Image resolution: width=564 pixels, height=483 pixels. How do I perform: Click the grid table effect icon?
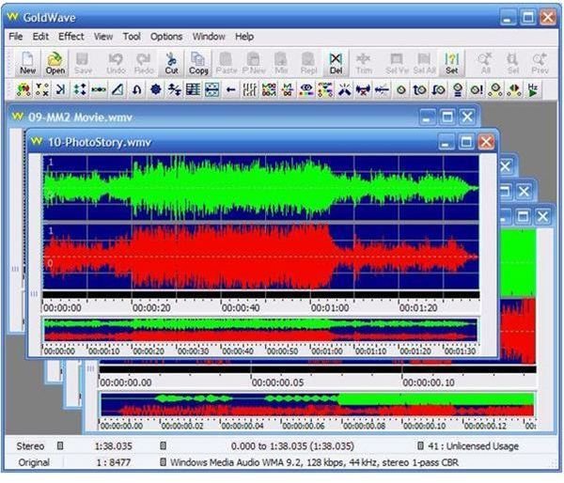coord(193,89)
